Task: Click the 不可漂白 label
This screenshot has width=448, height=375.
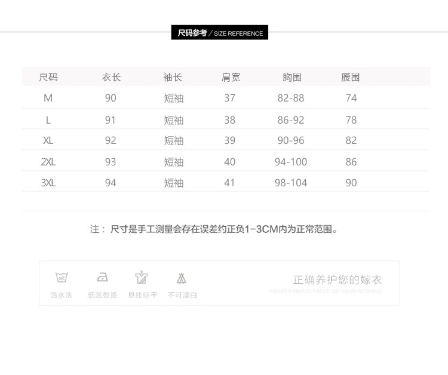Action: pyautogui.click(x=182, y=295)
